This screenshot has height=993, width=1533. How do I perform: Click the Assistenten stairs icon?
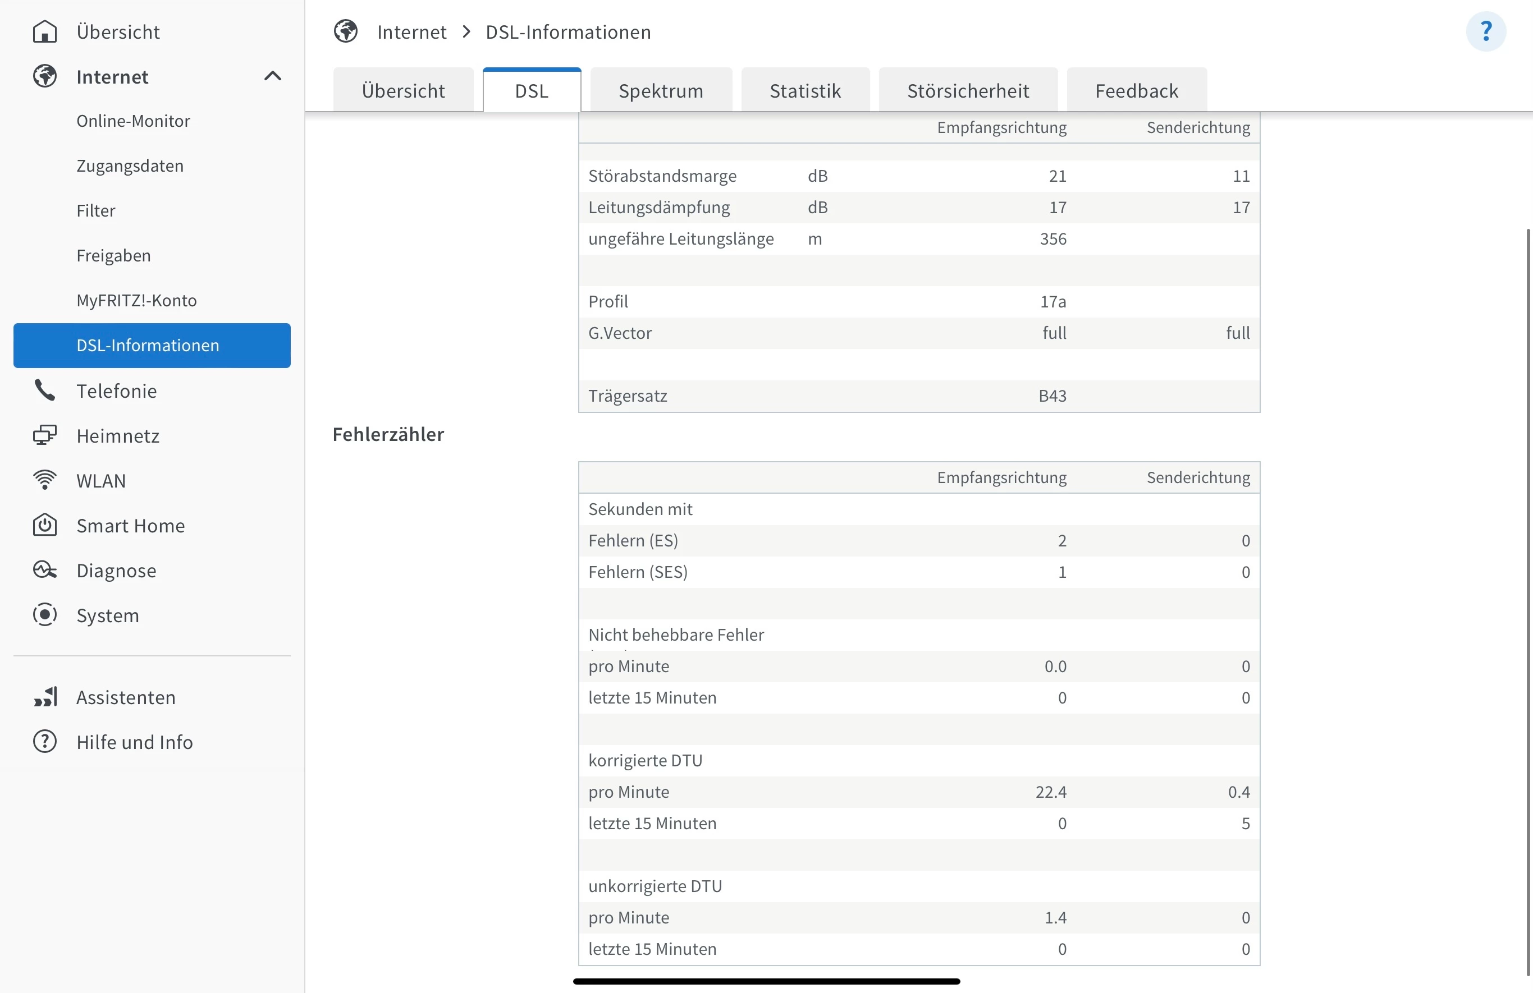pos(44,697)
